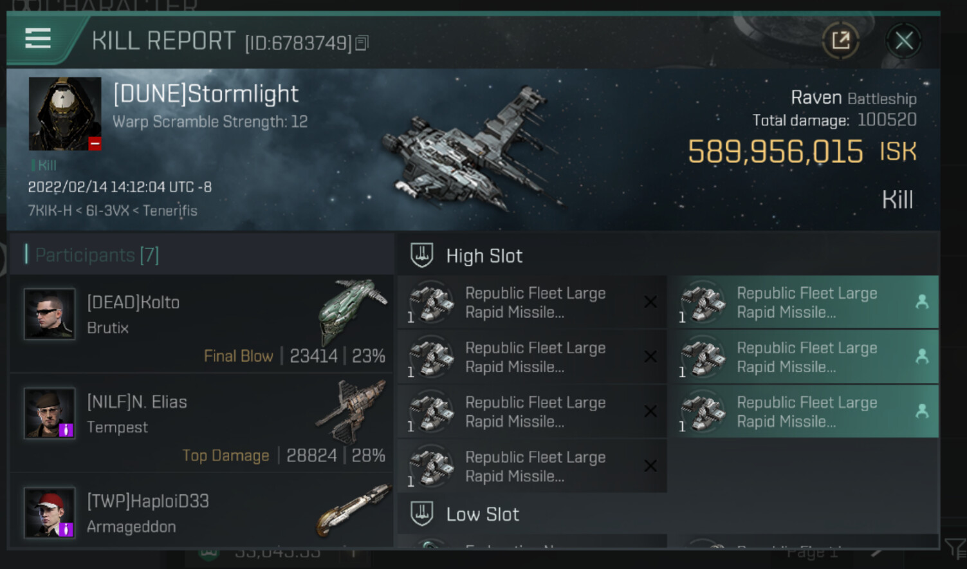Click N. Elias pilot portrait
The width and height of the screenshot is (967, 569).
click(x=50, y=413)
